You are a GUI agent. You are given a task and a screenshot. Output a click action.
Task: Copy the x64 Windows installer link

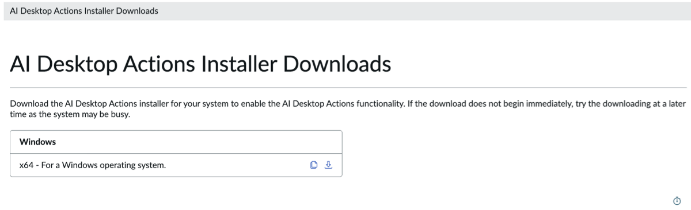coord(314,165)
